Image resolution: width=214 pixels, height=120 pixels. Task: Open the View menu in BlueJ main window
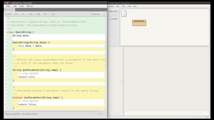coord(129,6)
